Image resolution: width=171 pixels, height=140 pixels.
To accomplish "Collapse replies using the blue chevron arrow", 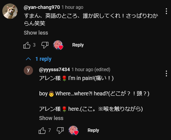I will 28,59.
